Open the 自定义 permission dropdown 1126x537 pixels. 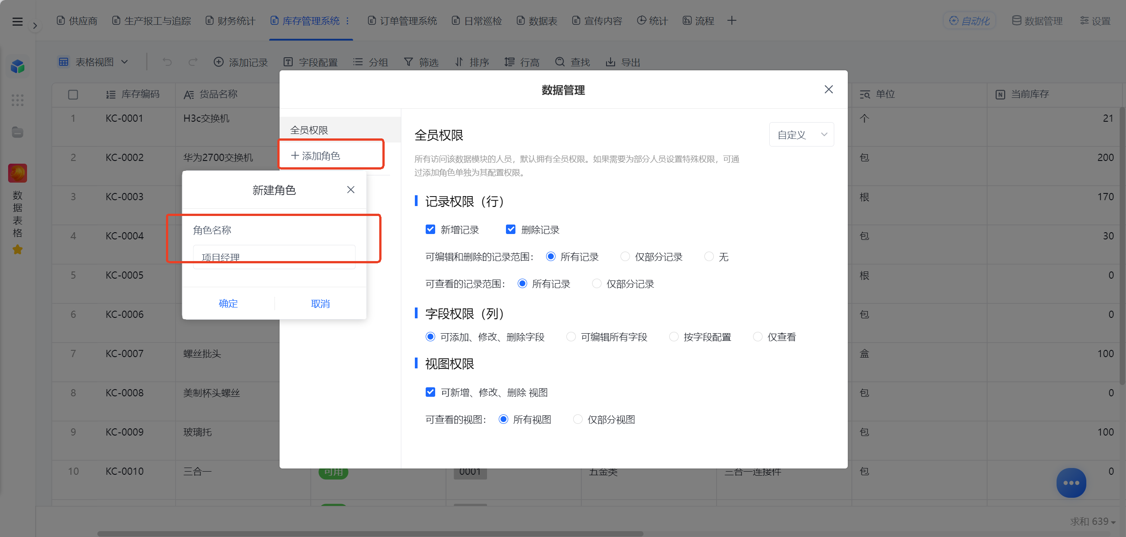point(802,134)
